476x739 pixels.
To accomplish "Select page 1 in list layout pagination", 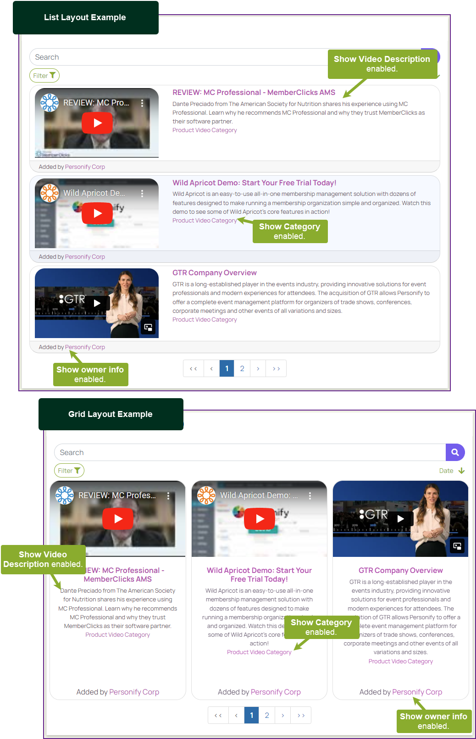I will coord(227,368).
